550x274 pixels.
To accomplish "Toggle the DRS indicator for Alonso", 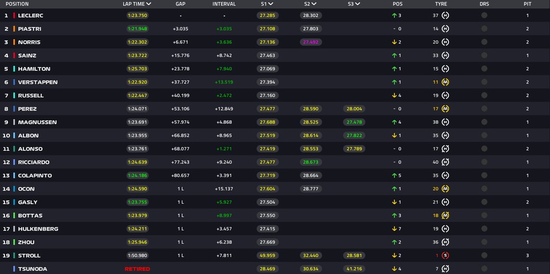I will tap(484, 149).
